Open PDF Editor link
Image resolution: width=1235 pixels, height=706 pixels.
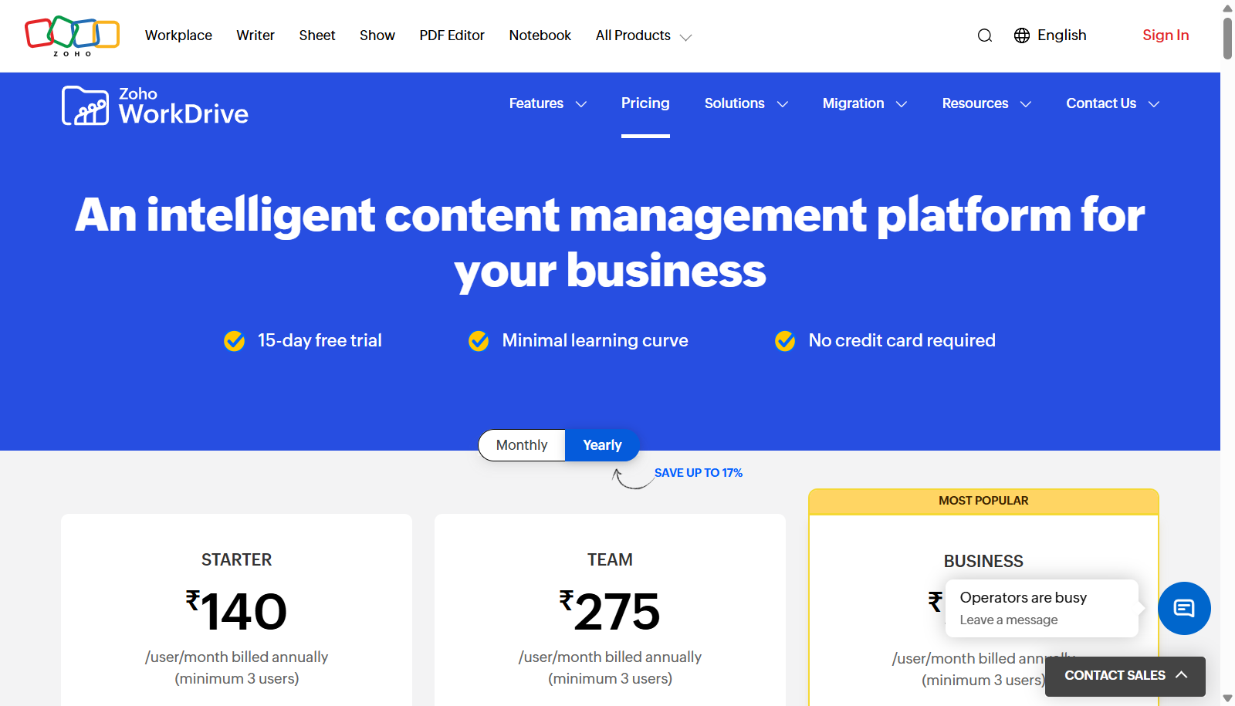click(x=452, y=35)
